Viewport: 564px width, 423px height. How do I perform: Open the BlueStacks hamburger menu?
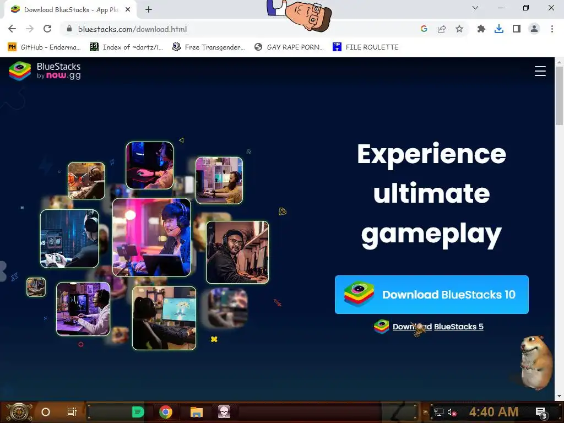[x=540, y=71]
